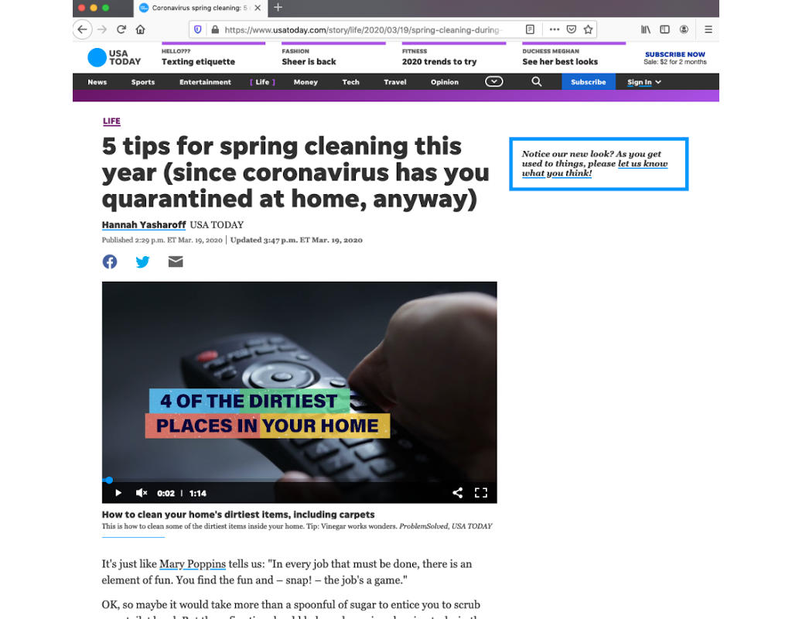Unmute the video player sound
Viewport: 792px width, 619px height.
point(142,493)
